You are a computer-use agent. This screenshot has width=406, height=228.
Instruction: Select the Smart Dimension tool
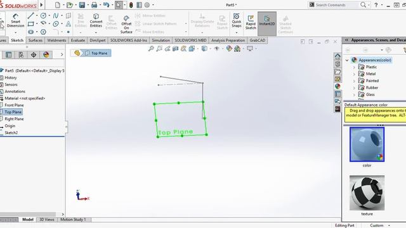[15, 20]
